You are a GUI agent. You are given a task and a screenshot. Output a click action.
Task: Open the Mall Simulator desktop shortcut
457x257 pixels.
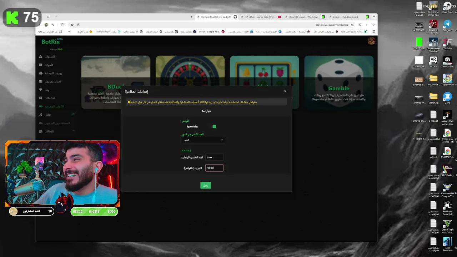point(447,245)
